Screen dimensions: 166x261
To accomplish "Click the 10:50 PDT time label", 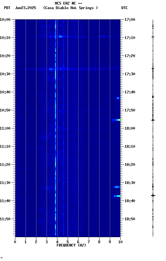I will (5, 110).
